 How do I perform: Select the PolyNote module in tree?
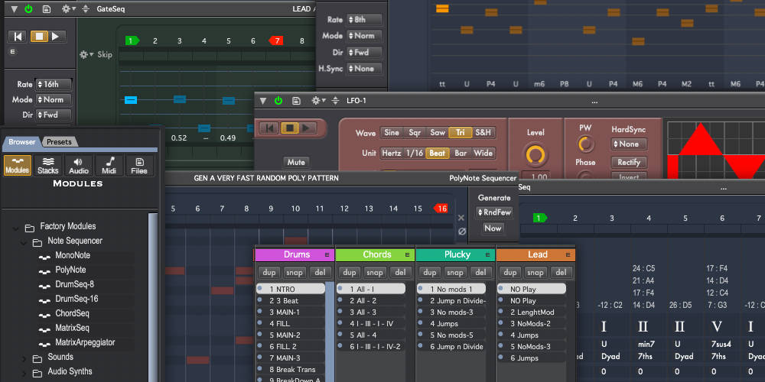(70, 270)
